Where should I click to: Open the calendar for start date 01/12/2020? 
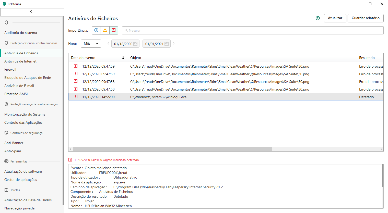tap(135, 44)
